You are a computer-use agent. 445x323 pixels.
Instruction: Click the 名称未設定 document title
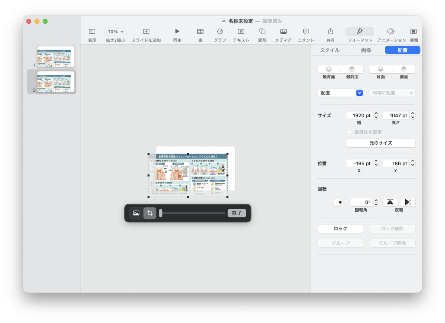click(240, 21)
